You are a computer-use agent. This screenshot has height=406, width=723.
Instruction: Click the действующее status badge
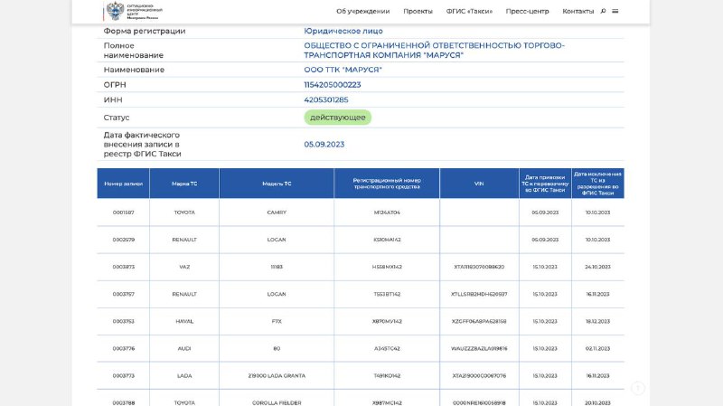(x=337, y=118)
